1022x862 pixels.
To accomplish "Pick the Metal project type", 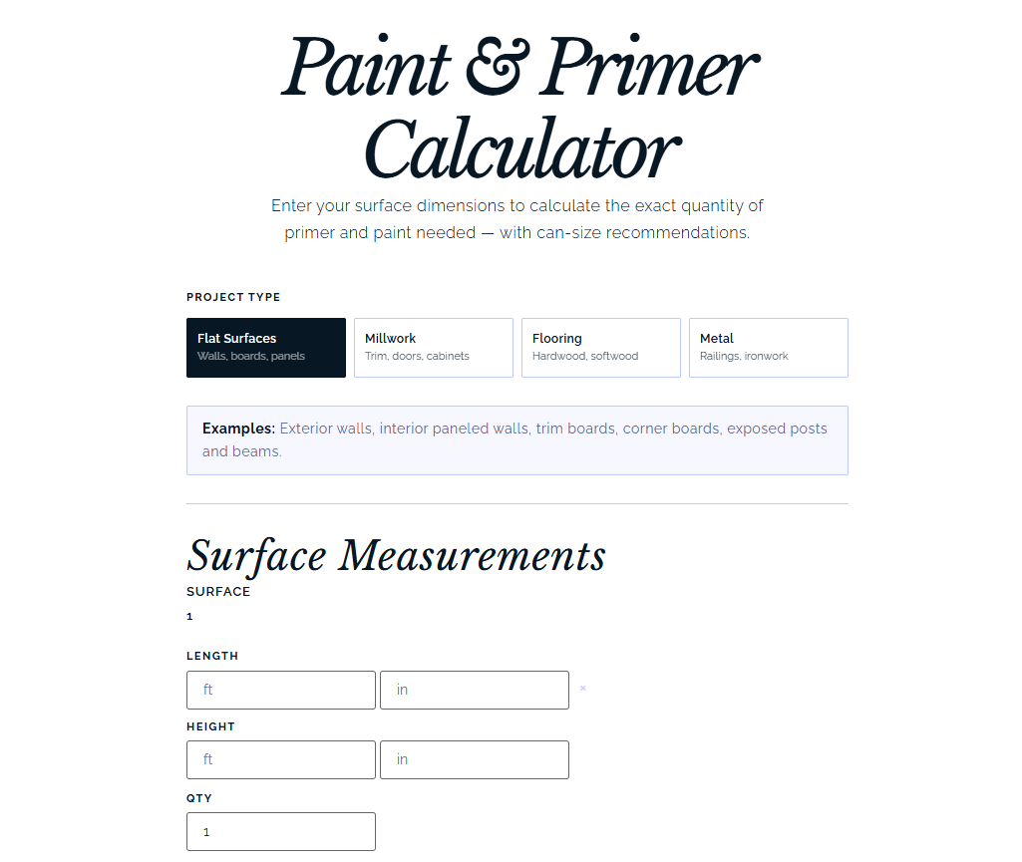I will 769,348.
